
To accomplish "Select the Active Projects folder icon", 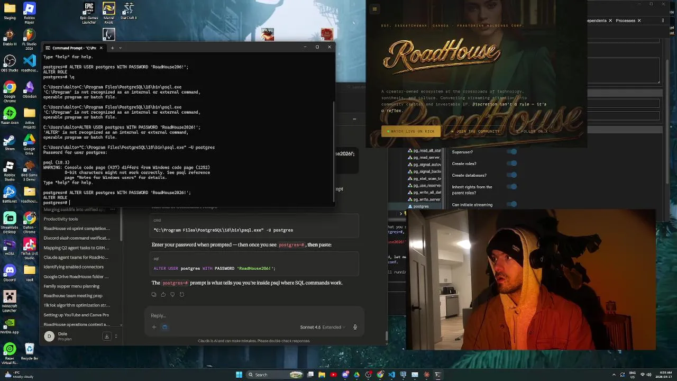I will coord(30,117).
